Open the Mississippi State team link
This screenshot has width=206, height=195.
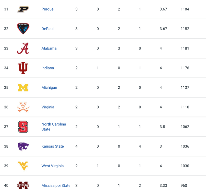(x=56, y=185)
